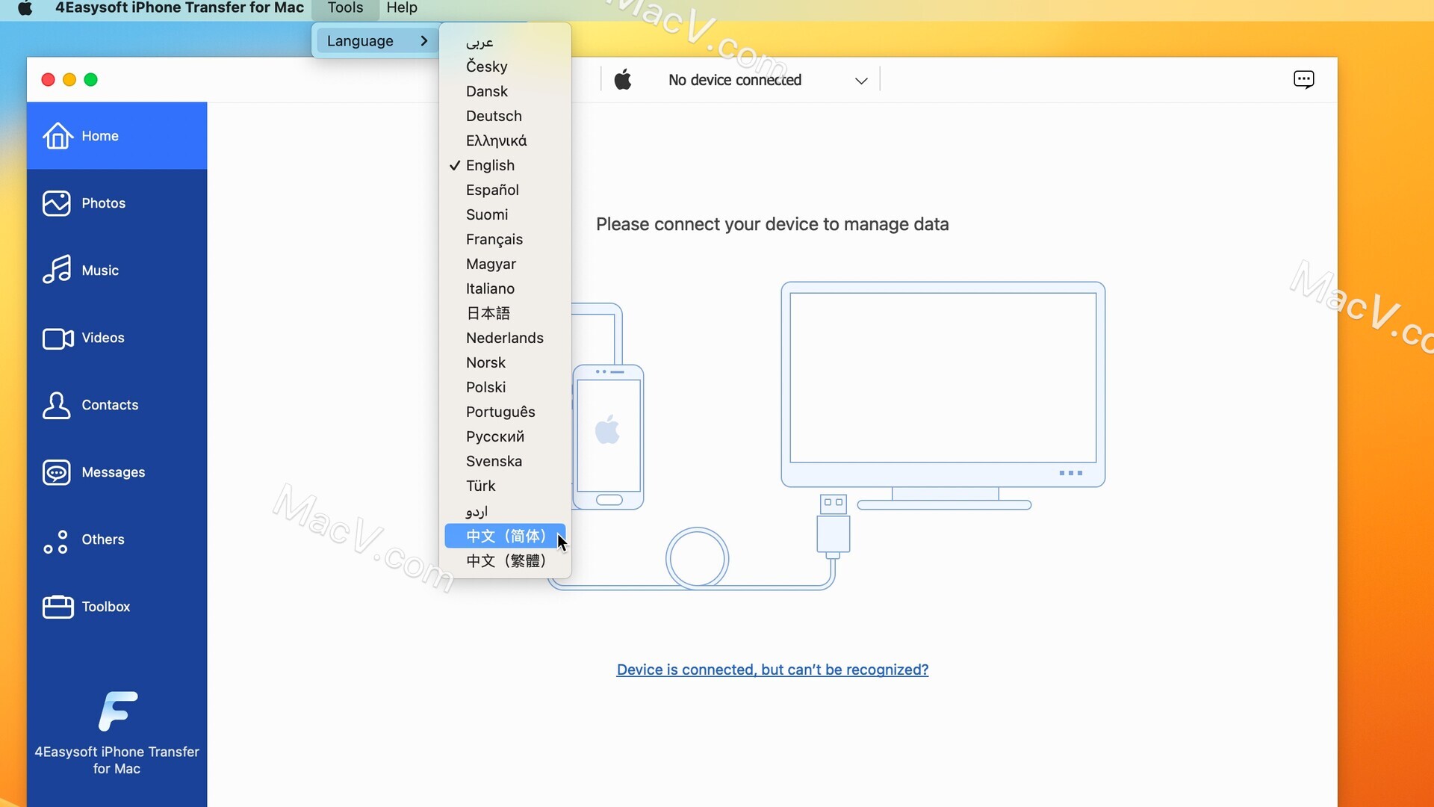Screen dimensions: 1434x807
Task: Click the Others dots icon
Action: 56,542
